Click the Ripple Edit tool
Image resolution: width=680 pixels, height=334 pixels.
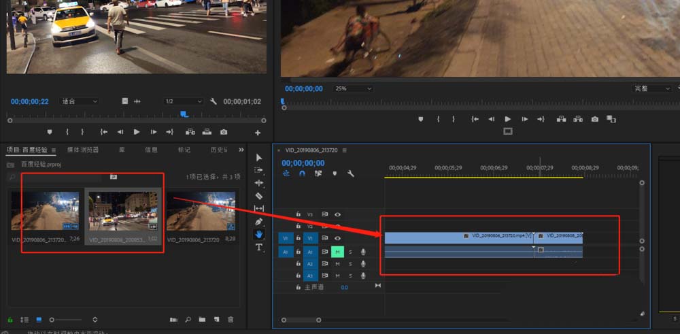[259, 183]
